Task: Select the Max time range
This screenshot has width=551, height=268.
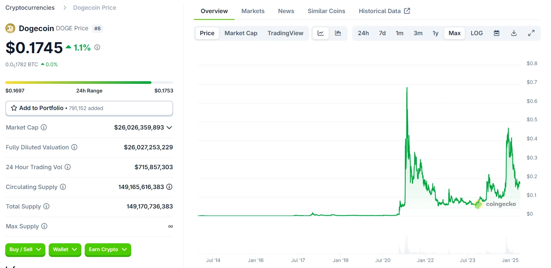Action: [x=455, y=33]
